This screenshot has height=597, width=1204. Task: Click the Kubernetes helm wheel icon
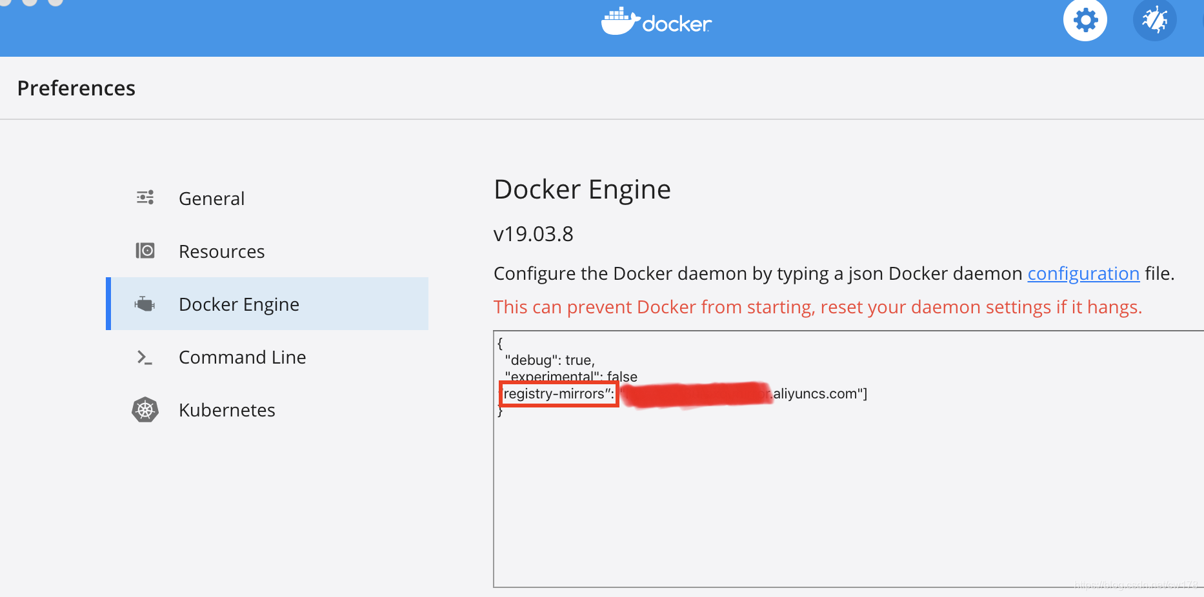point(145,409)
